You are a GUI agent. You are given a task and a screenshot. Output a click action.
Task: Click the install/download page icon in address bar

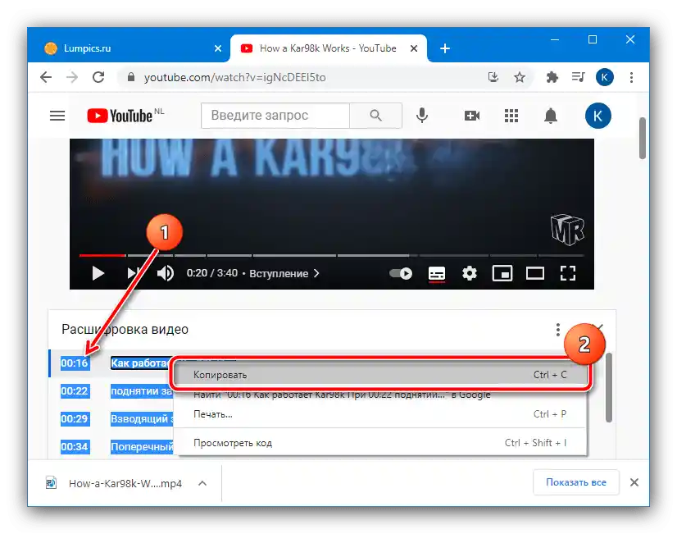493,77
